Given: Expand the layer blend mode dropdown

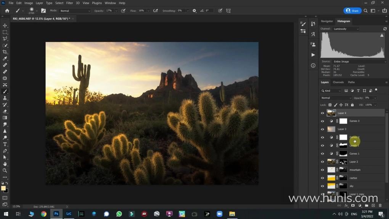Looking at the screenshot, I should (336, 98).
